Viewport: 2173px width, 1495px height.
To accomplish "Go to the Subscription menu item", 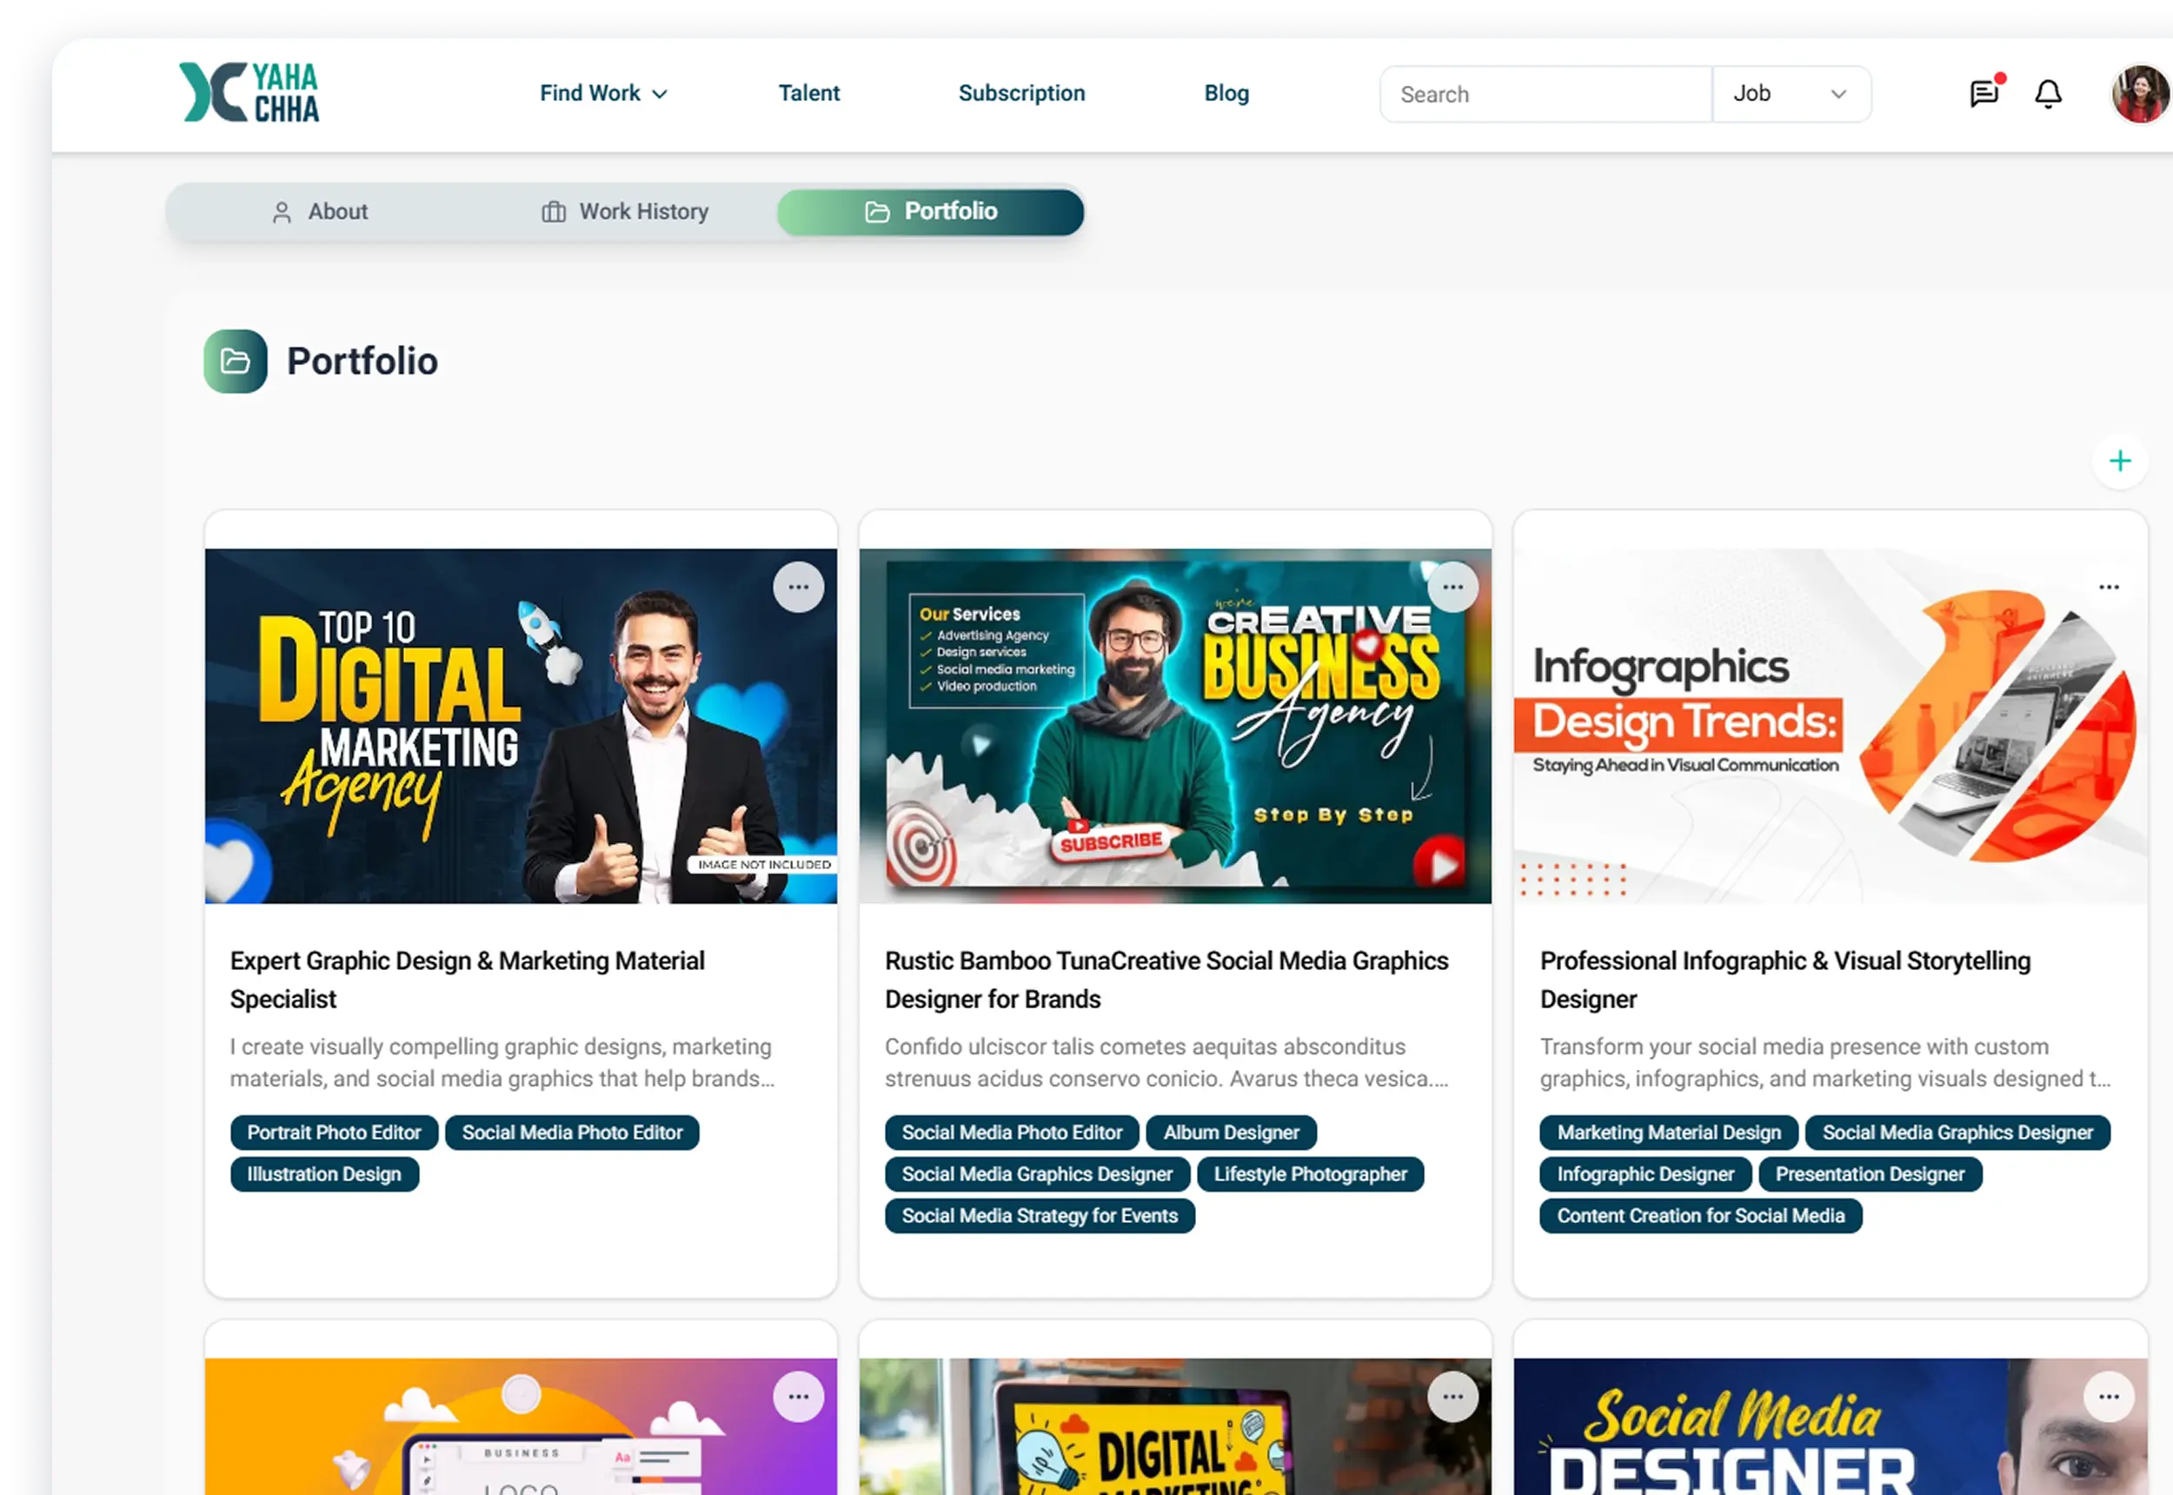I will pos(1021,94).
